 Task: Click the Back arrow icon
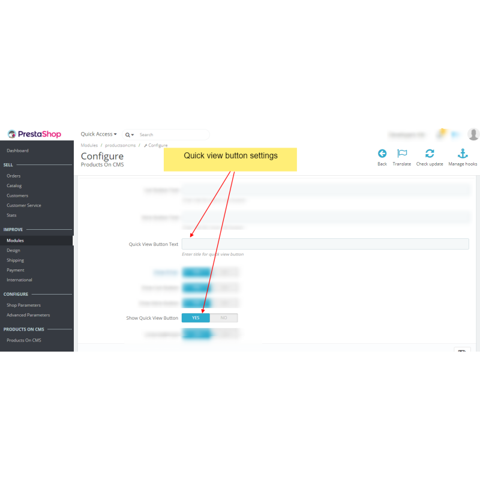pyautogui.click(x=382, y=154)
